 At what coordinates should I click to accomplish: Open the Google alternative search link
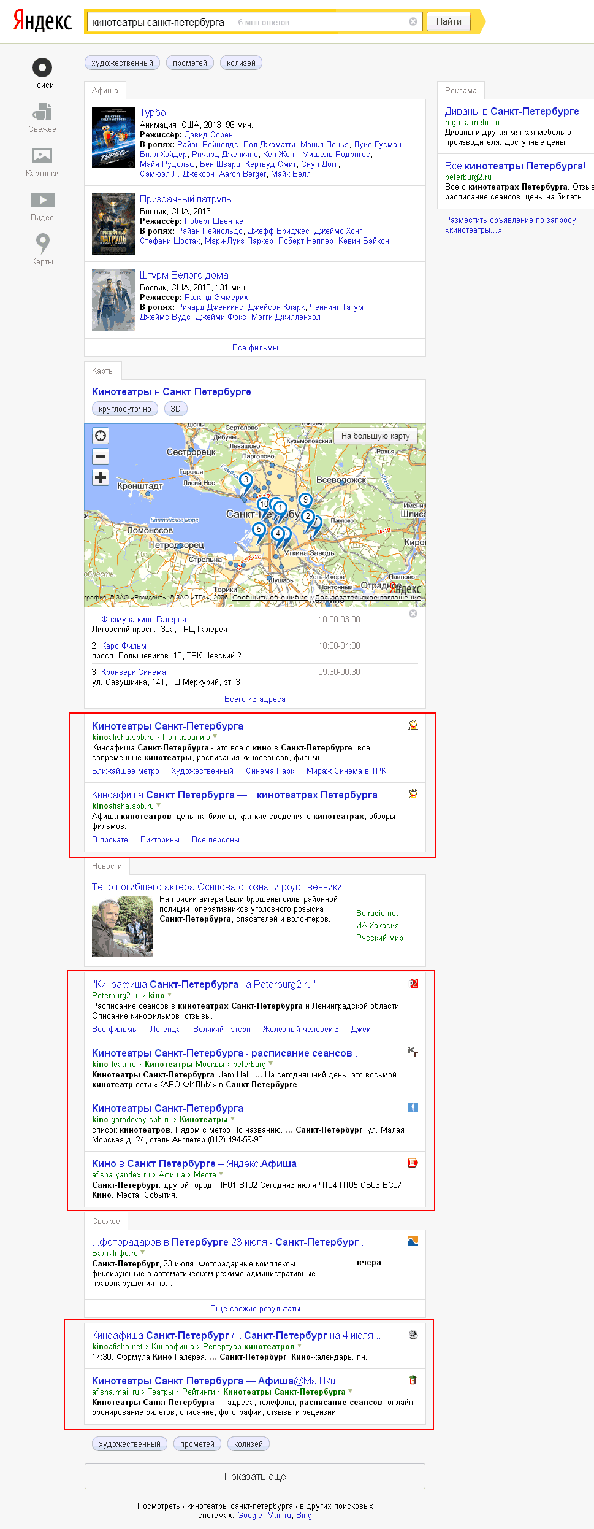[249, 1515]
